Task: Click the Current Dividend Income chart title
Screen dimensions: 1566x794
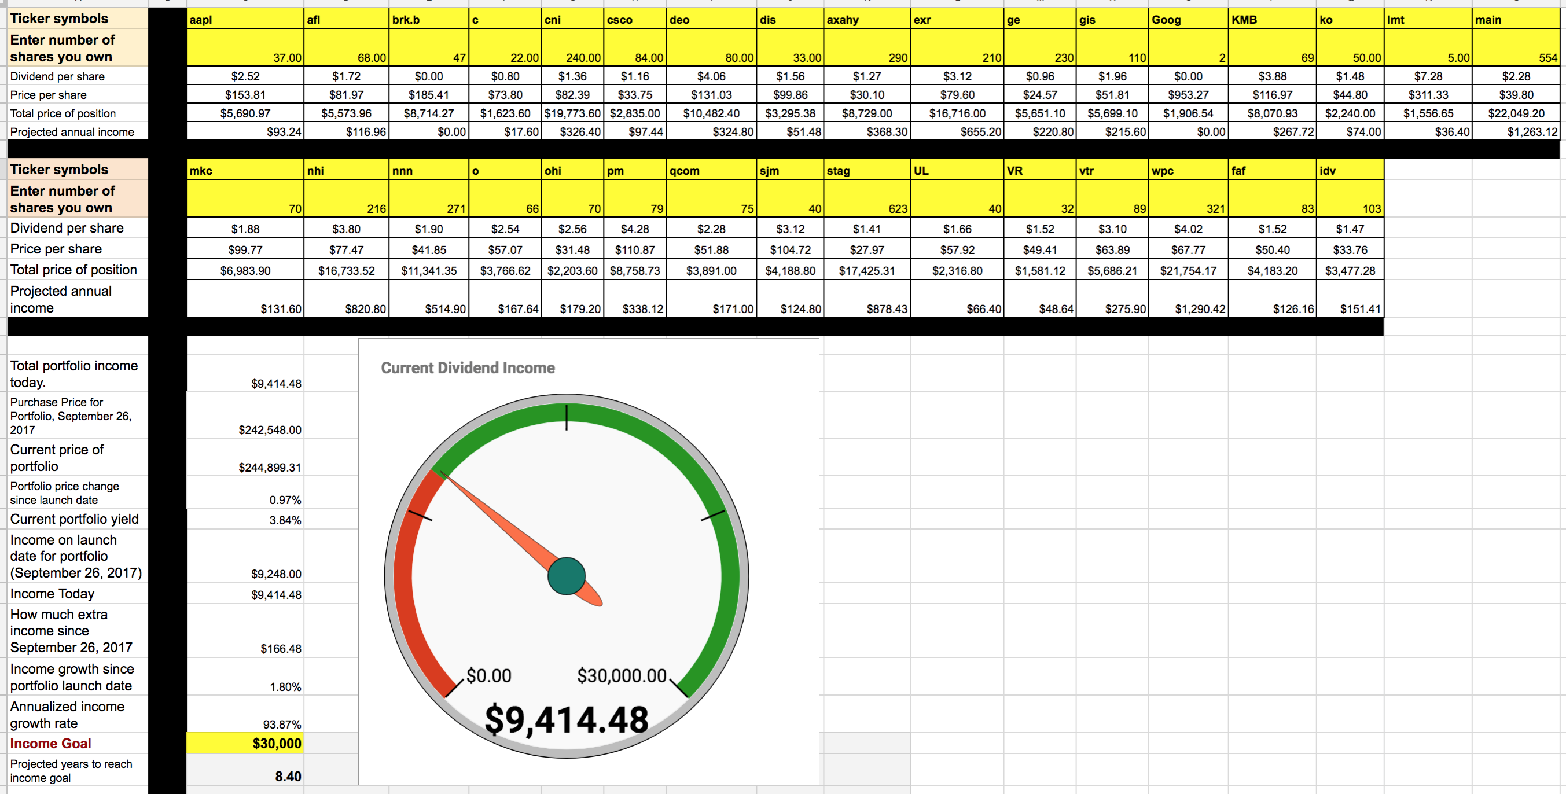Action: click(468, 368)
